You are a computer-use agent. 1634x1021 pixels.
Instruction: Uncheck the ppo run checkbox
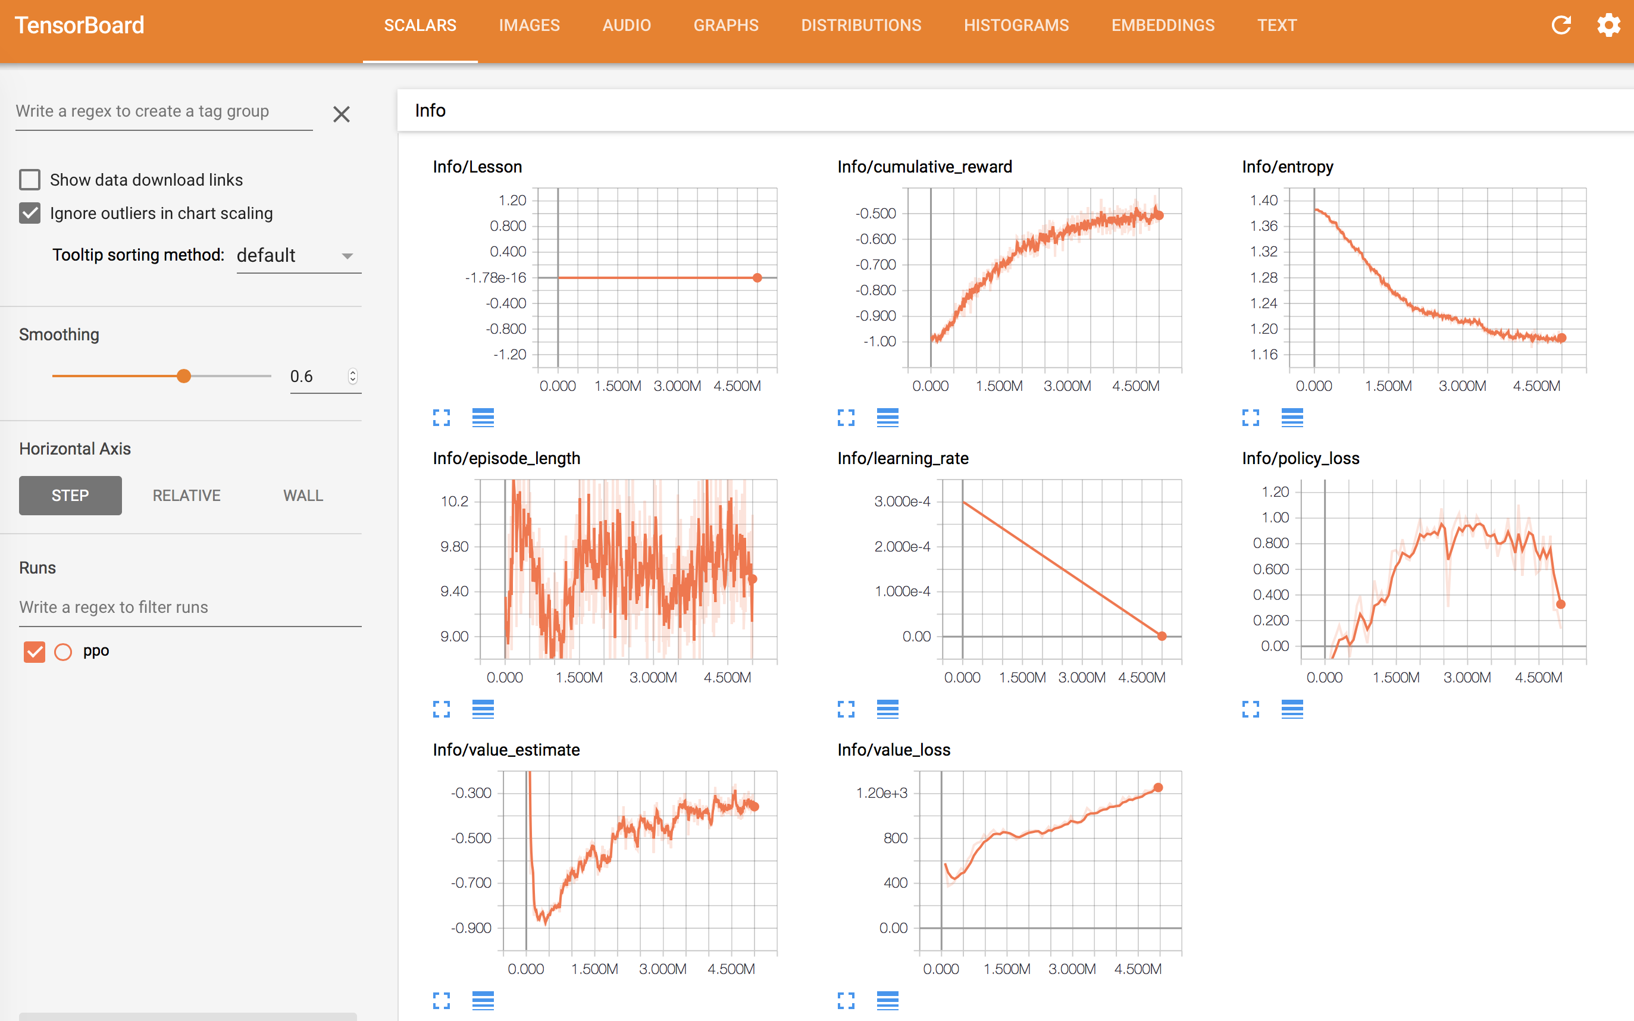click(34, 652)
